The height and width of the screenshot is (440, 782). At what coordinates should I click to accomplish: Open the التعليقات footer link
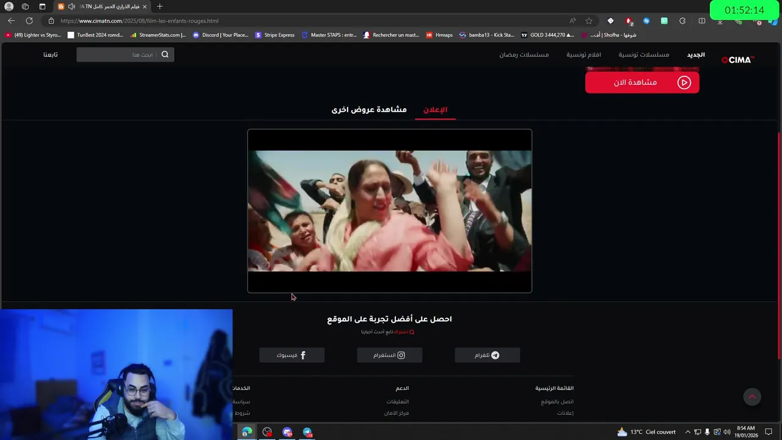click(398, 402)
